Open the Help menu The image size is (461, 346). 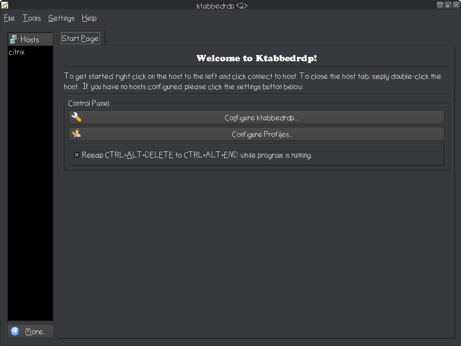[89, 18]
